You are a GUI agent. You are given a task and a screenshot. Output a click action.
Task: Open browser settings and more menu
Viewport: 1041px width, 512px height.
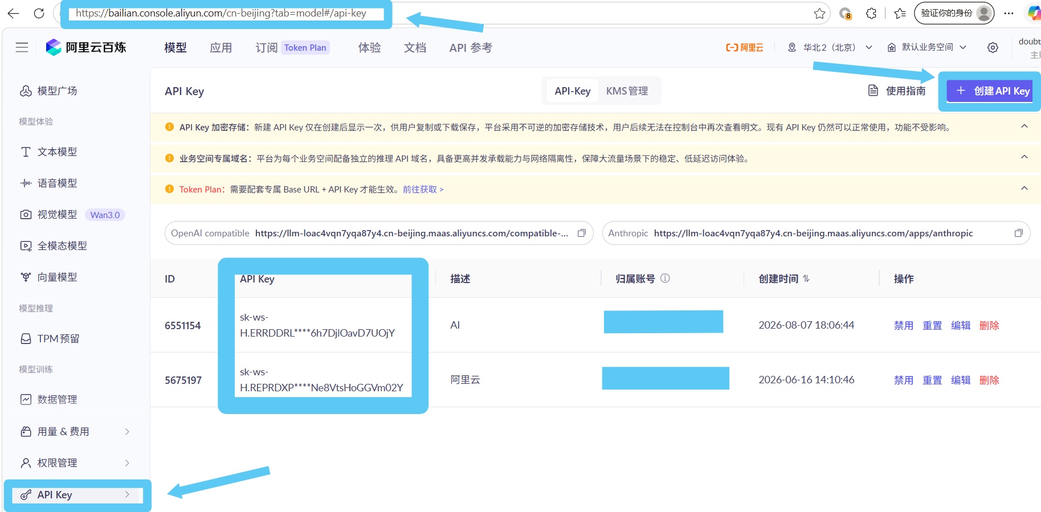[x=1009, y=13]
